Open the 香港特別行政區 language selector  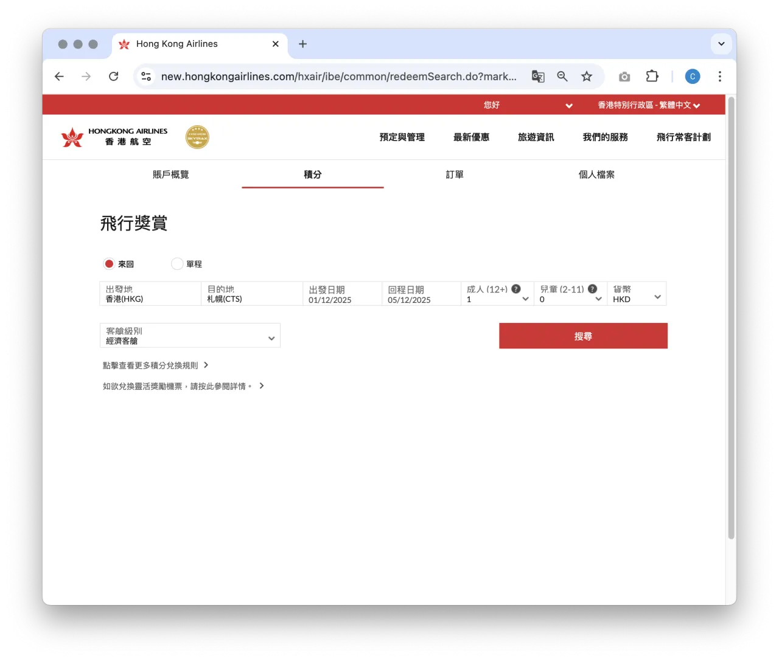click(x=648, y=105)
